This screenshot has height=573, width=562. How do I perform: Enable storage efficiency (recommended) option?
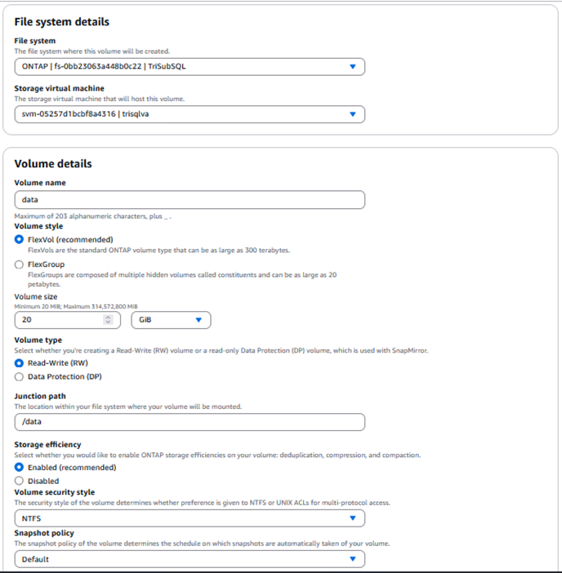[x=20, y=468]
